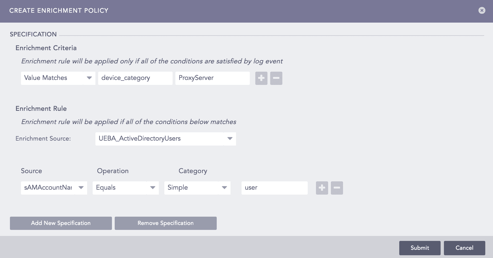Viewport: 493px width, 258px height.
Task: Open the Value Matches dropdown arrow
Action: [89, 78]
